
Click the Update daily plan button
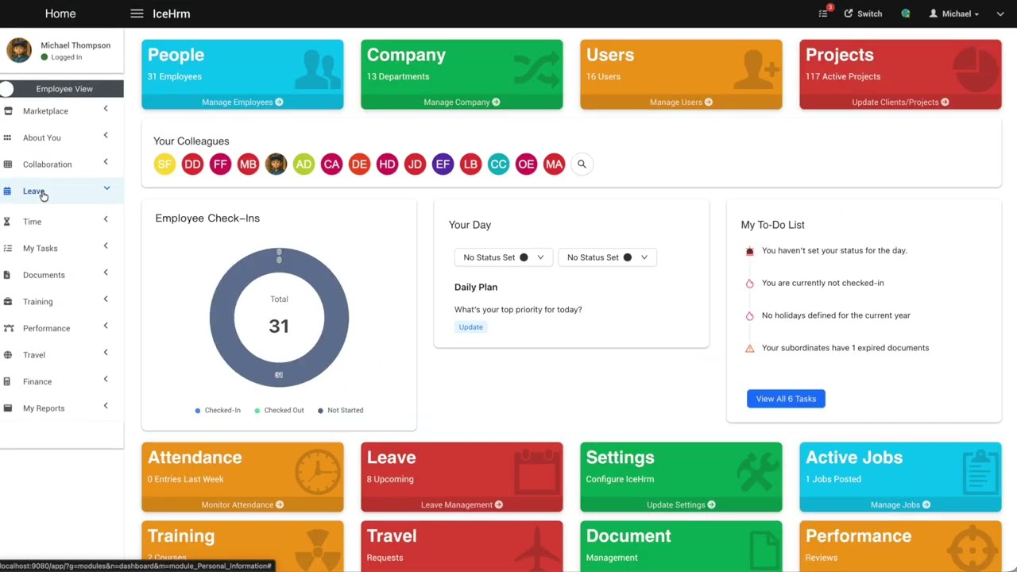(x=470, y=327)
